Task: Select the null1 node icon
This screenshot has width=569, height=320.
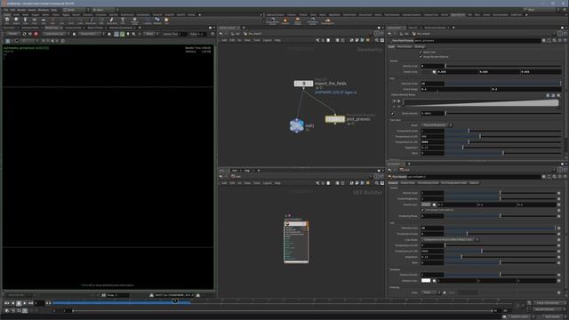Action: coord(296,125)
